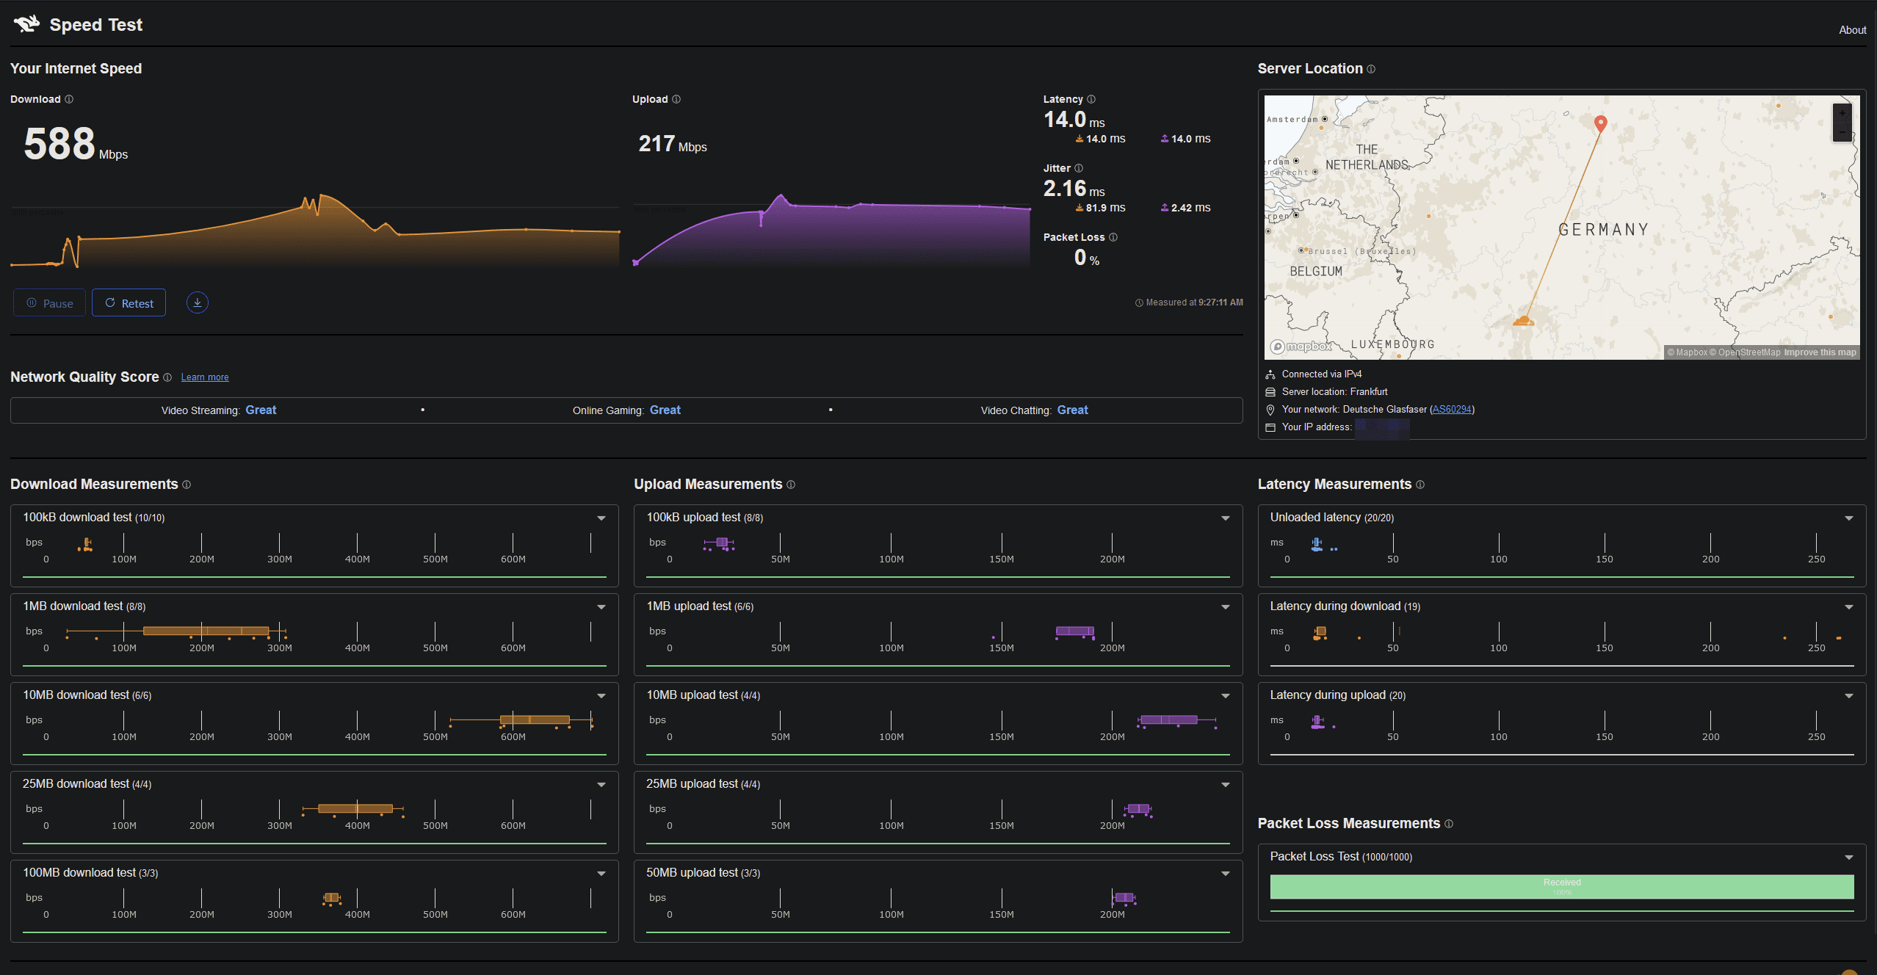Expand the 100MB download test panel

pos(601,874)
